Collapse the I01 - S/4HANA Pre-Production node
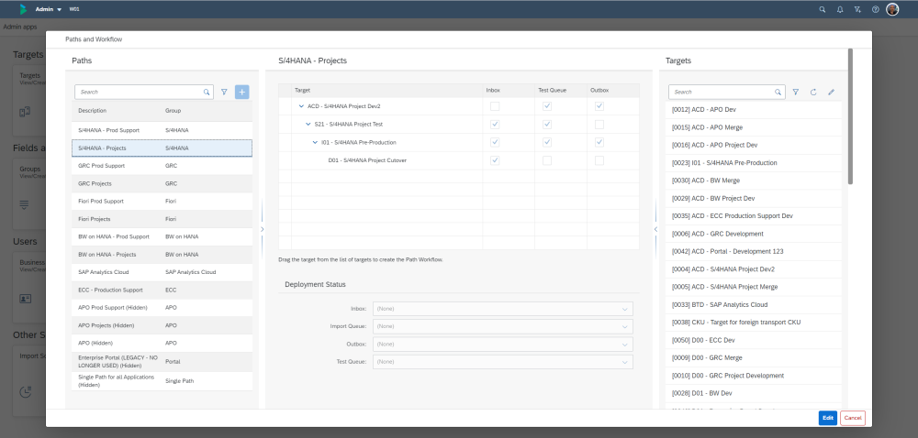 pos(315,143)
